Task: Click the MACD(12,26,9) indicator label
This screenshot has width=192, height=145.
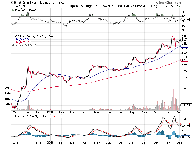Action: [27, 116]
